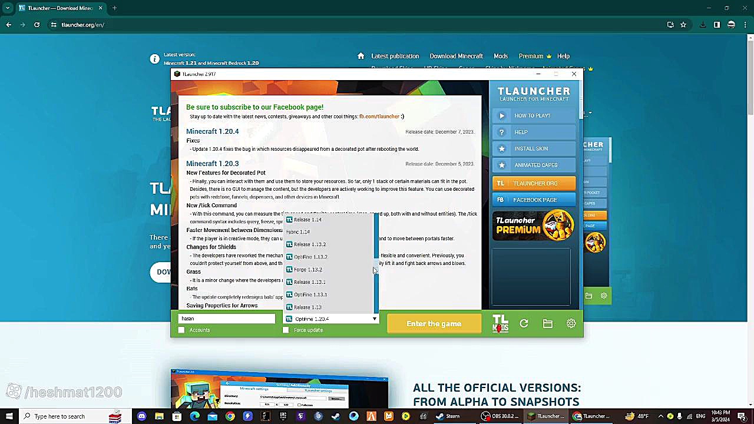Viewport: 754px width, 424px height.
Task: Go to the website home icon
Action: click(361, 56)
